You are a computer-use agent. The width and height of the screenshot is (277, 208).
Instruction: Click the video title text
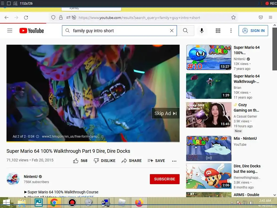click(68, 151)
